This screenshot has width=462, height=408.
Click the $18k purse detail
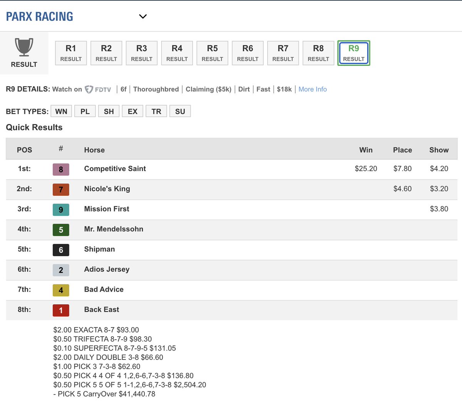(x=285, y=89)
